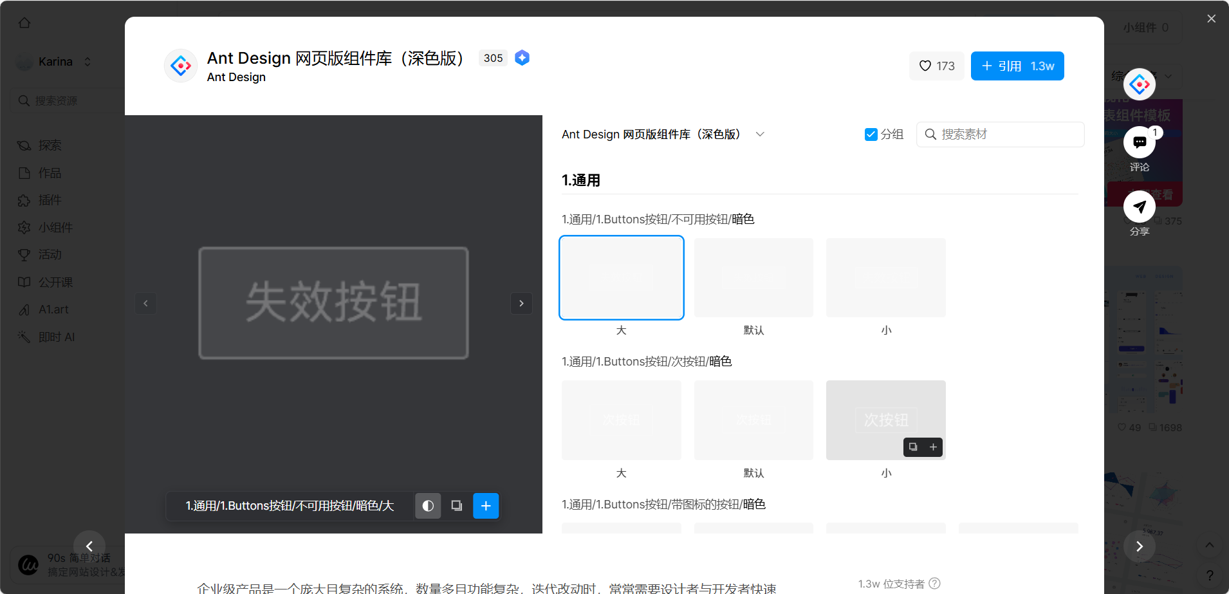Screen dimensions: 1229x594
Task: Select the 大 次按钮 thumbnail
Action: click(x=622, y=420)
